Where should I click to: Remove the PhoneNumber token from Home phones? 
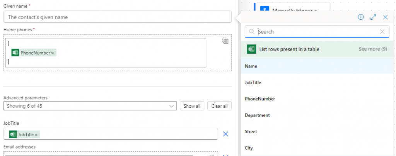point(53,53)
